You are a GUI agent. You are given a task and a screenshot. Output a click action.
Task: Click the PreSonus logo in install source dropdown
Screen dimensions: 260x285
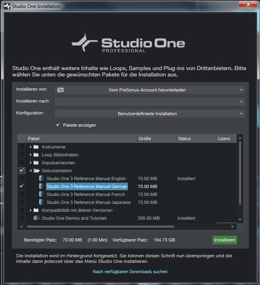tap(60, 90)
